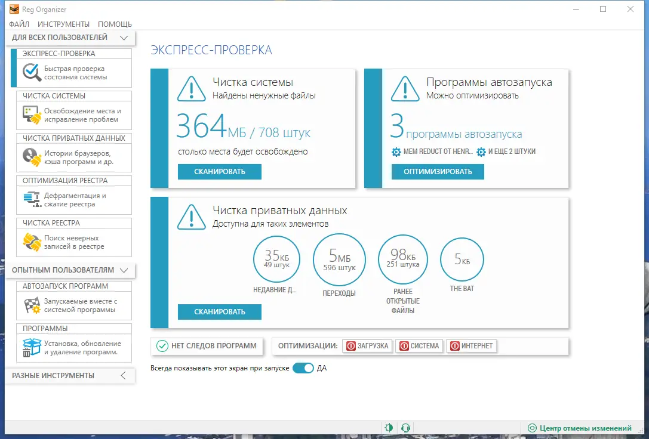Viewport: 649px width, 439px height.
Task: Click СКАНИРОВАТЬ in Чистка системы card
Action: [x=220, y=172]
